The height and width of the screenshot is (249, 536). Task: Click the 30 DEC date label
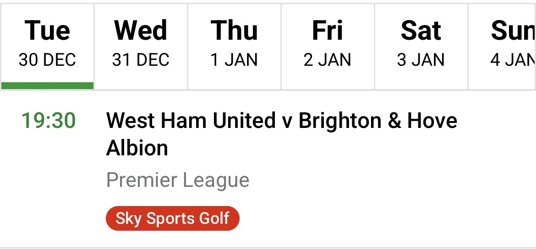pos(47,60)
